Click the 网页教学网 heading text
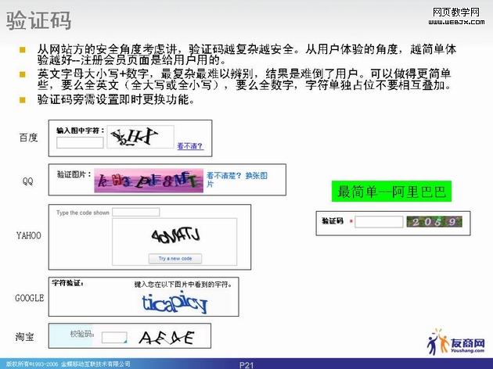This screenshot has height=369, width=493. (456, 13)
